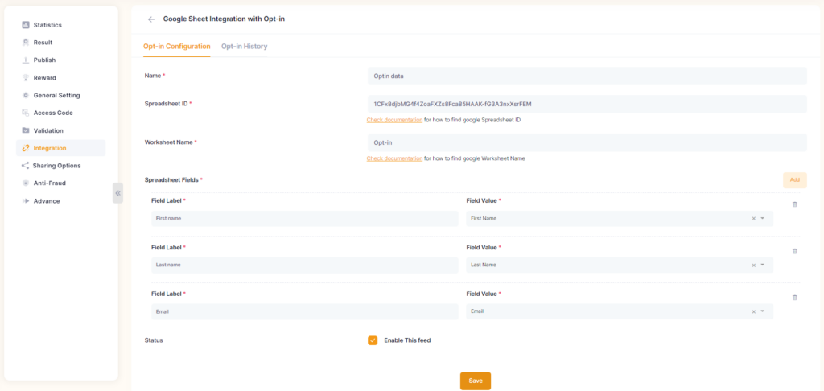Clear the Last Name field value
This screenshot has height=391, width=824.
pyautogui.click(x=753, y=265)
